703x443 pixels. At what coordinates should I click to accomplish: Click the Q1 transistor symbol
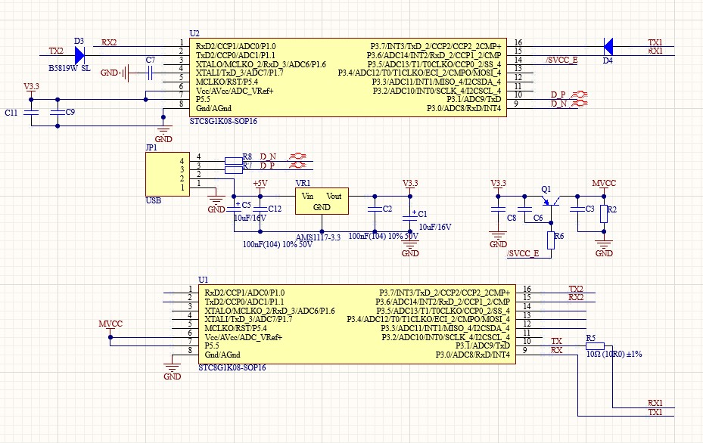pyautogui.click(x=551, y=200)
